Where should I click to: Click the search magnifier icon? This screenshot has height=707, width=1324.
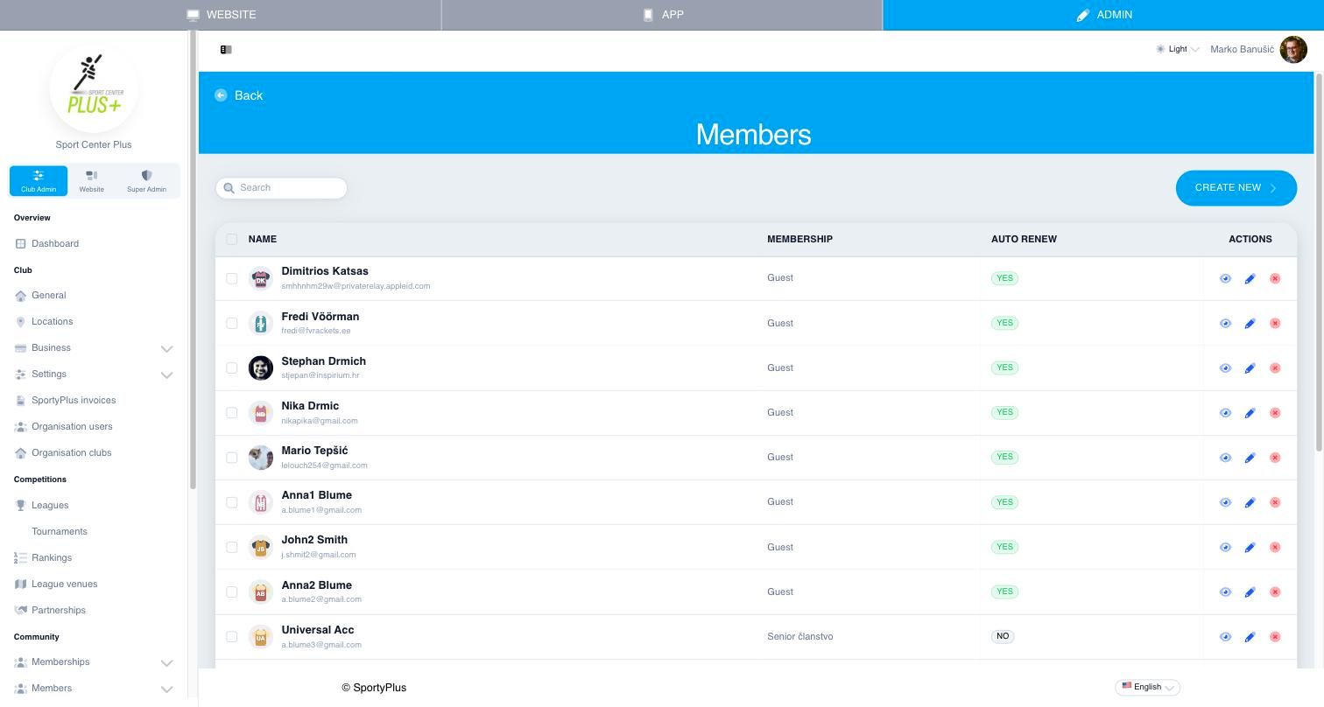tap(229, 188)
